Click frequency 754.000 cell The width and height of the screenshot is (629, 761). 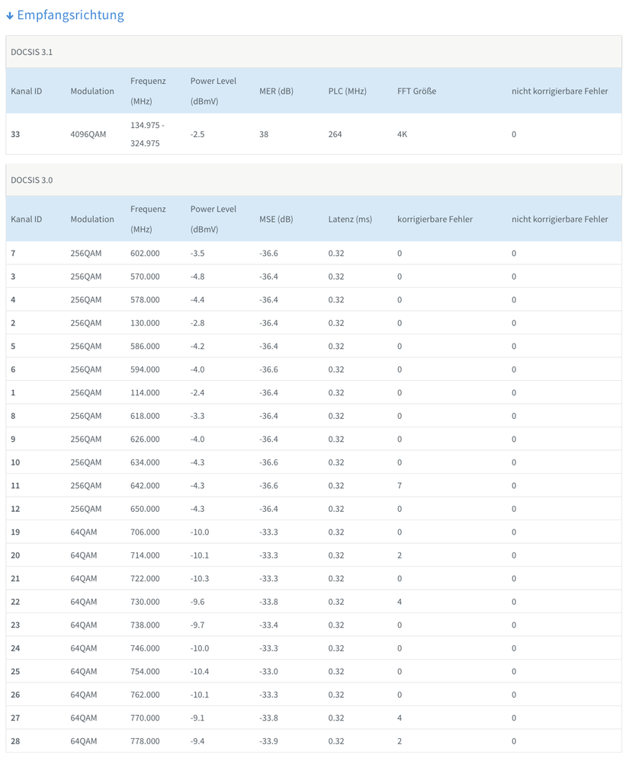145,672
